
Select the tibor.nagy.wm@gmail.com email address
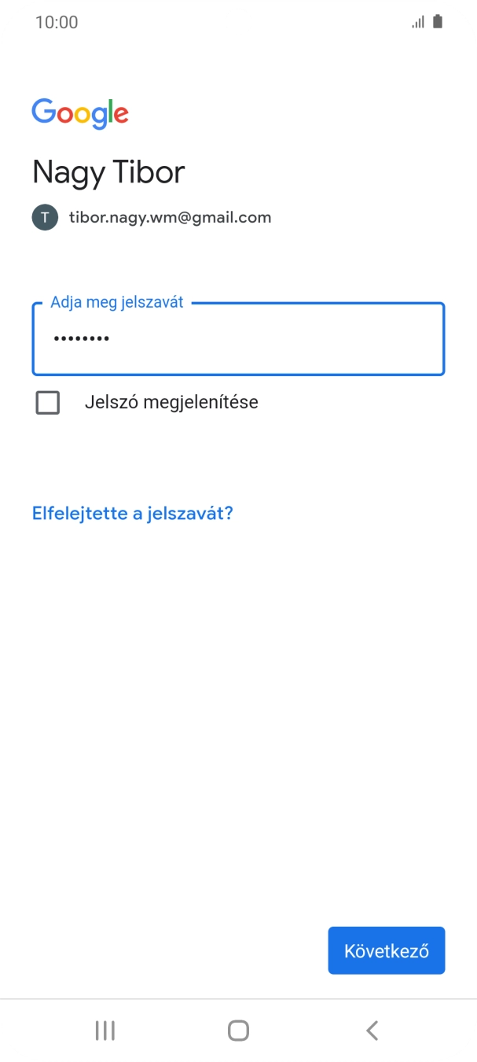tap(170, 217)
